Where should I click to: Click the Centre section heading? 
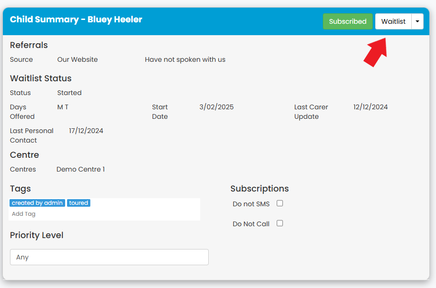24,155
